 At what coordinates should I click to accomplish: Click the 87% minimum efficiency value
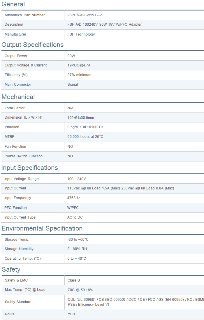pos(79,75)
